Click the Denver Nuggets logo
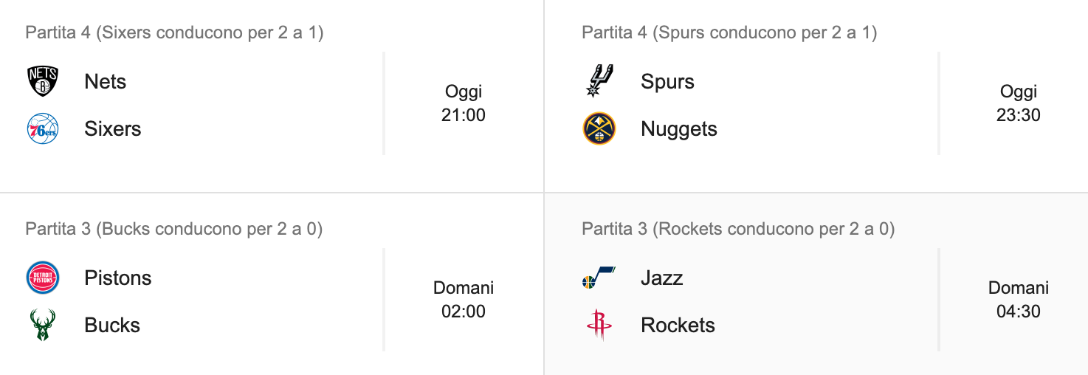Image resolution: width=1088 pixels, height=375 pixels. 599,128
